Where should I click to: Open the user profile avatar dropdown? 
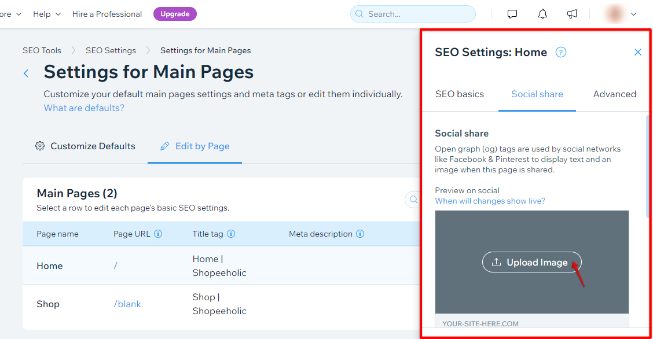621,14
